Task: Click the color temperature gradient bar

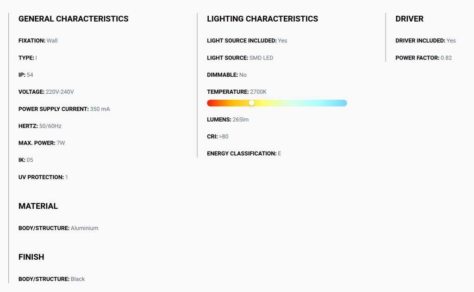Action: coord(277,103)
